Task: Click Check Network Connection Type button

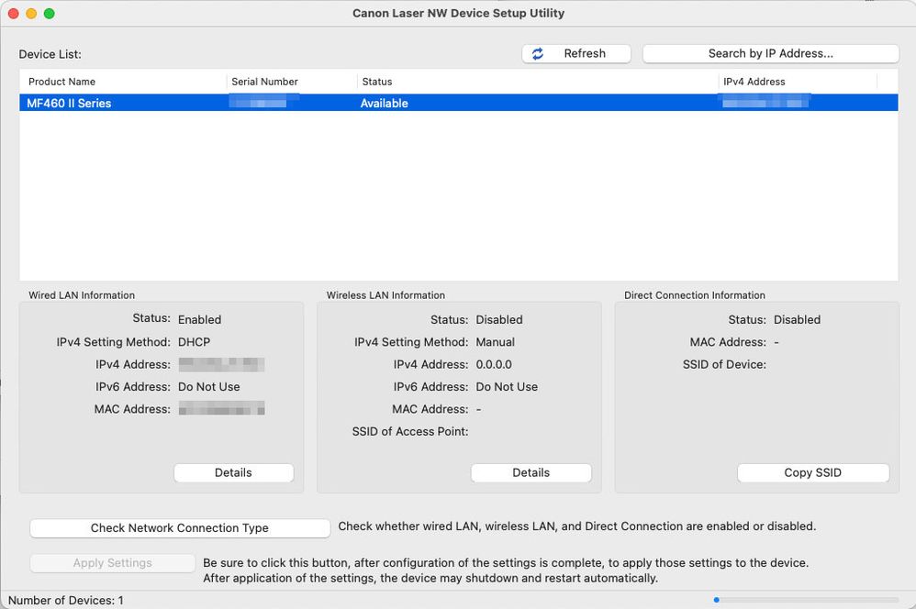Action: [x=180, y=528]
